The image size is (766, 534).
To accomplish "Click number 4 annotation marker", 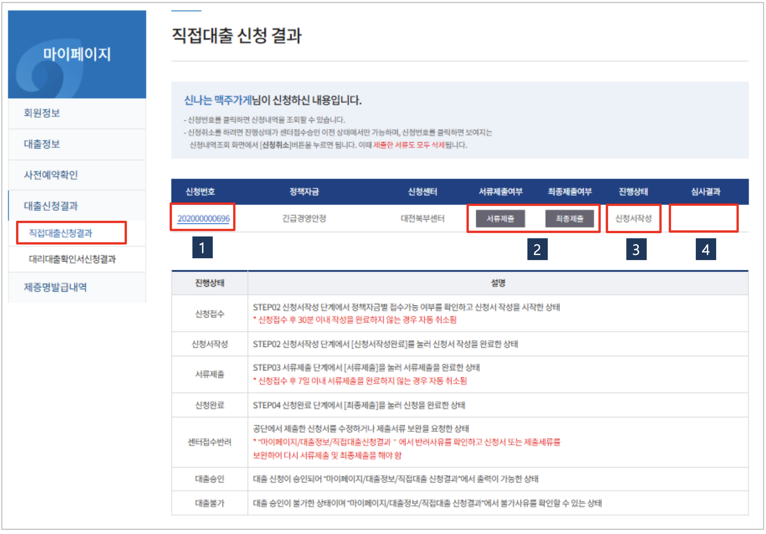I will [x=706, y=249].
